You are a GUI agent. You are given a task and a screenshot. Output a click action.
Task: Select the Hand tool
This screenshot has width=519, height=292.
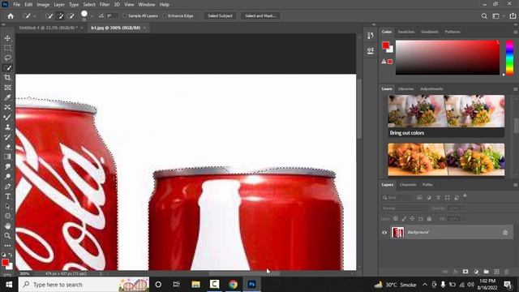pyautogui.click(x=7, y=226)
